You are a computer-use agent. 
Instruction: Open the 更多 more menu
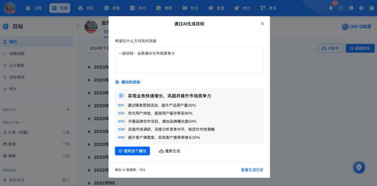268,8
